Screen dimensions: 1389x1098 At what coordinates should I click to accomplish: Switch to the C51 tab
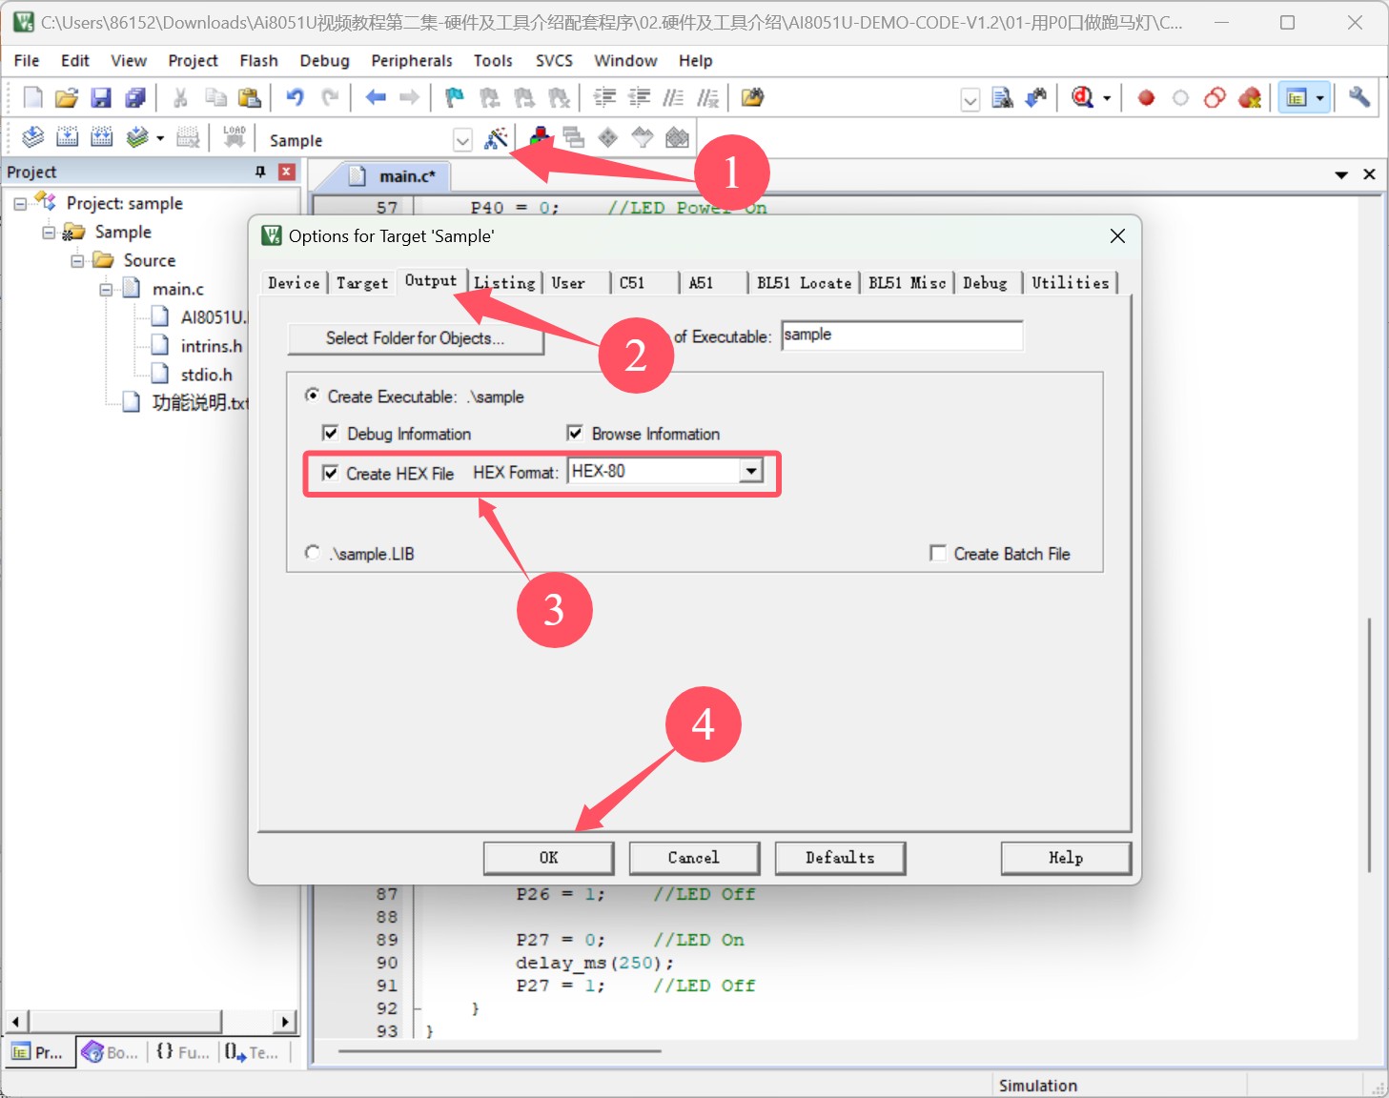[x=632, y=283]
